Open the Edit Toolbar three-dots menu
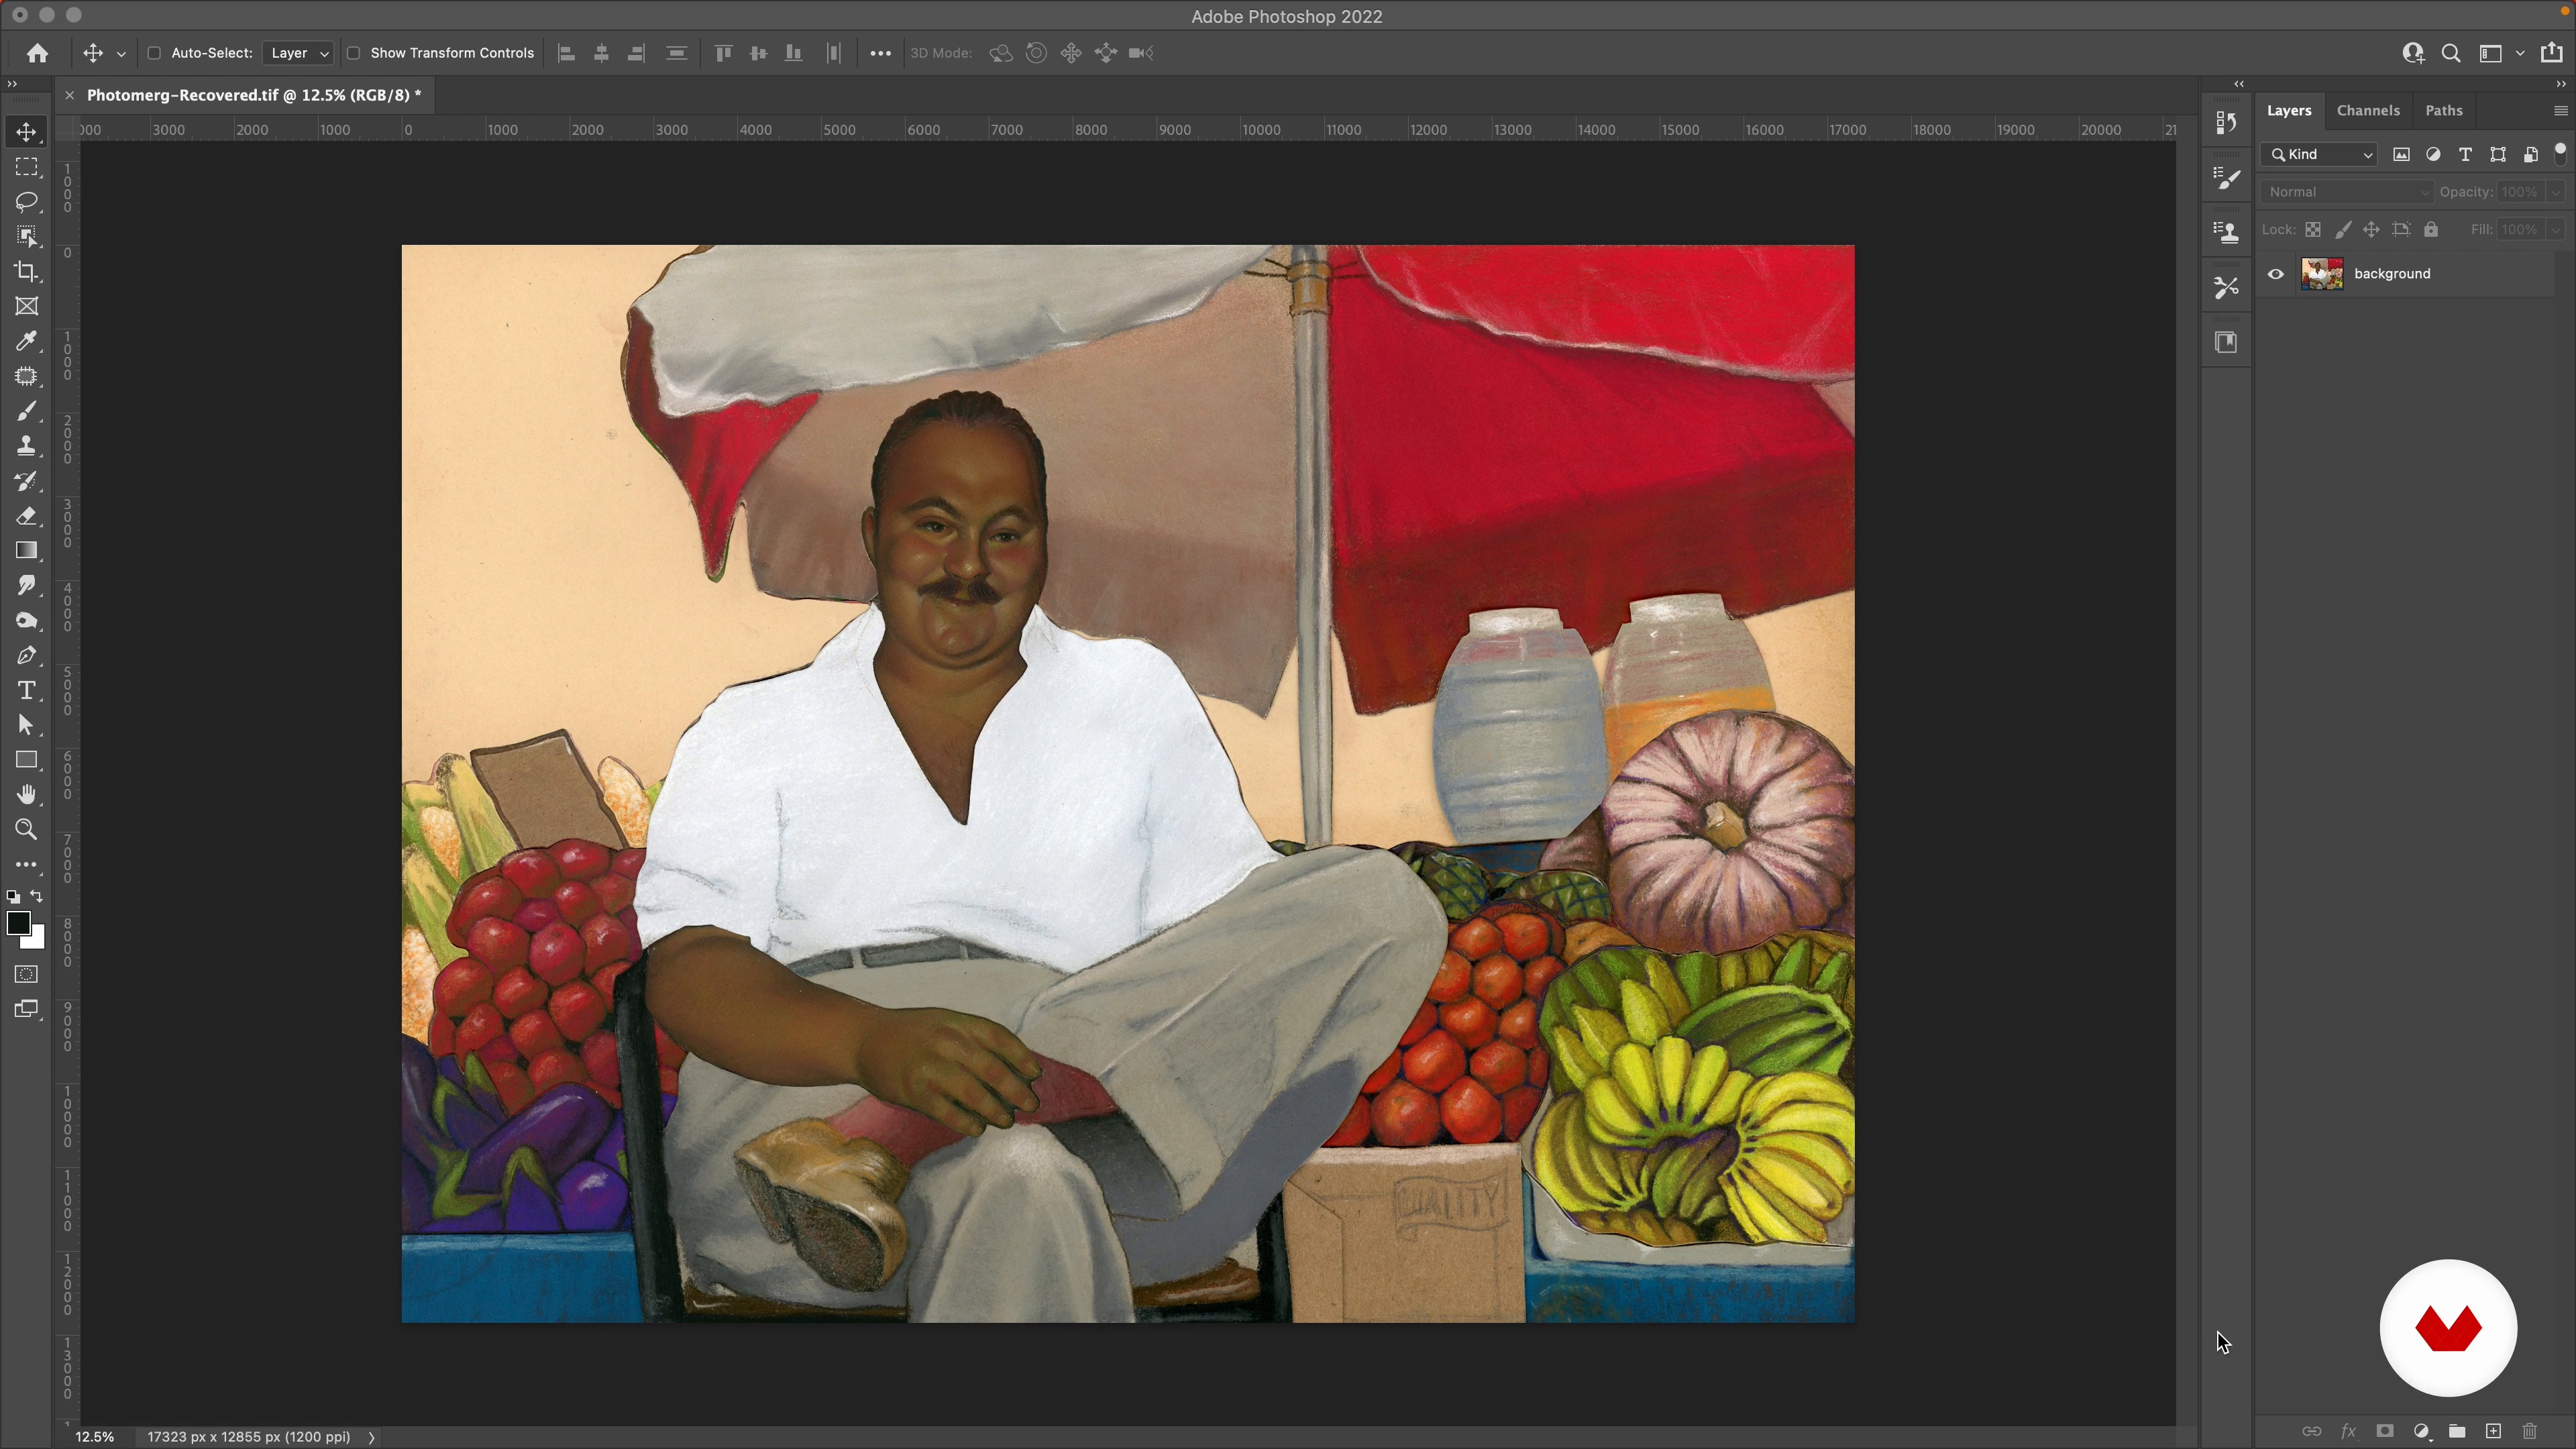 pyautogui.click(x=27, y=865)
